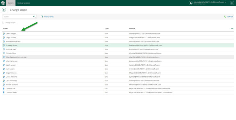
Task: Open the column settings icon
Action: click(232, 29)
